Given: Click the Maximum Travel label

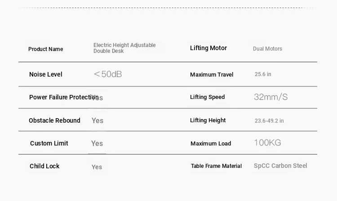Looking at the screenshot, I should point(212,74).
